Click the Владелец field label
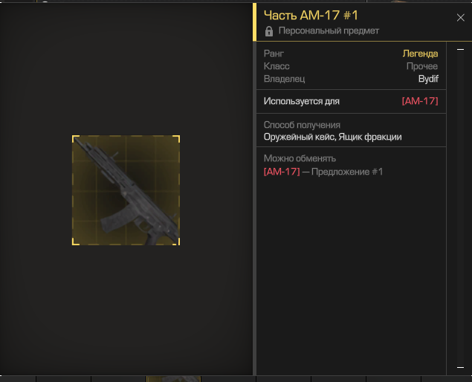This screenshot has width=472, height=382. click(284, 79)
